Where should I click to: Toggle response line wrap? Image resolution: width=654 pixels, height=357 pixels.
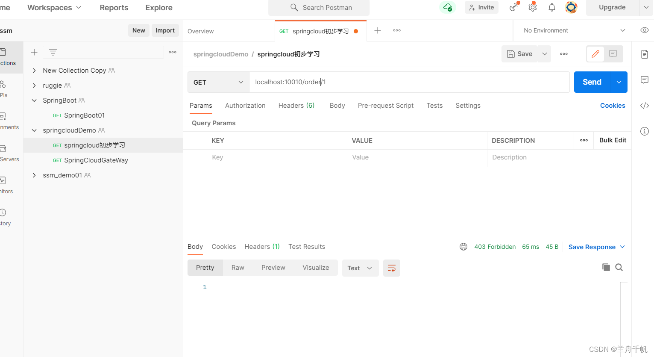(392, 268)
